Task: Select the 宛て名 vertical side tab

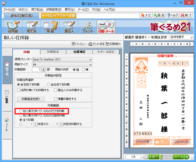Action: pos(7,70)
